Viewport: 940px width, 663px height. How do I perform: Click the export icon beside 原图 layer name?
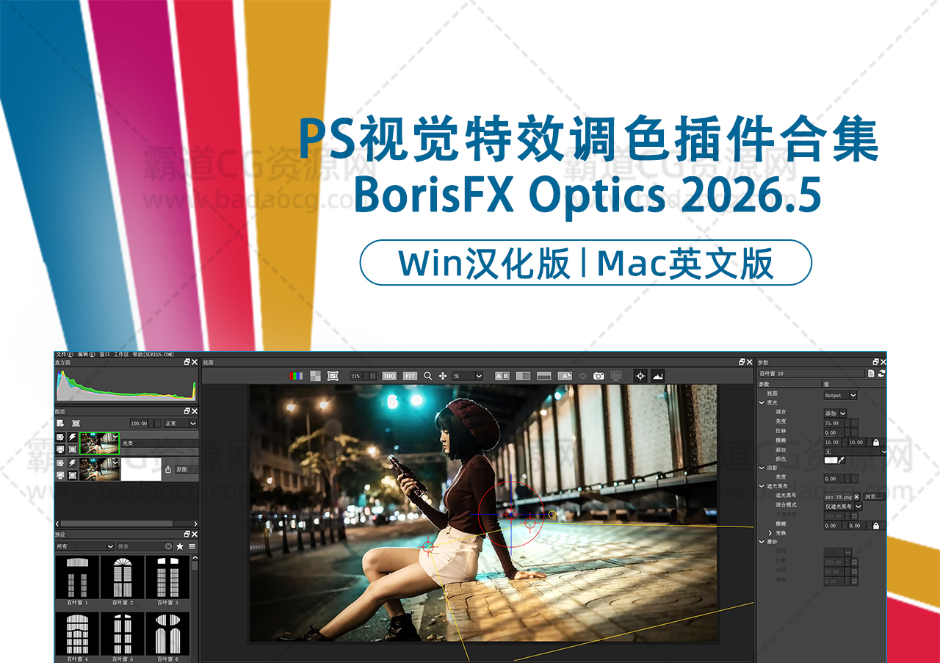click(x=167, y=469)
